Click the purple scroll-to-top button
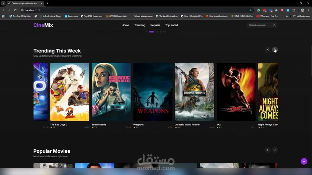Image resolution: width=312 pixels, height=175 pixels. click(304, 162)
